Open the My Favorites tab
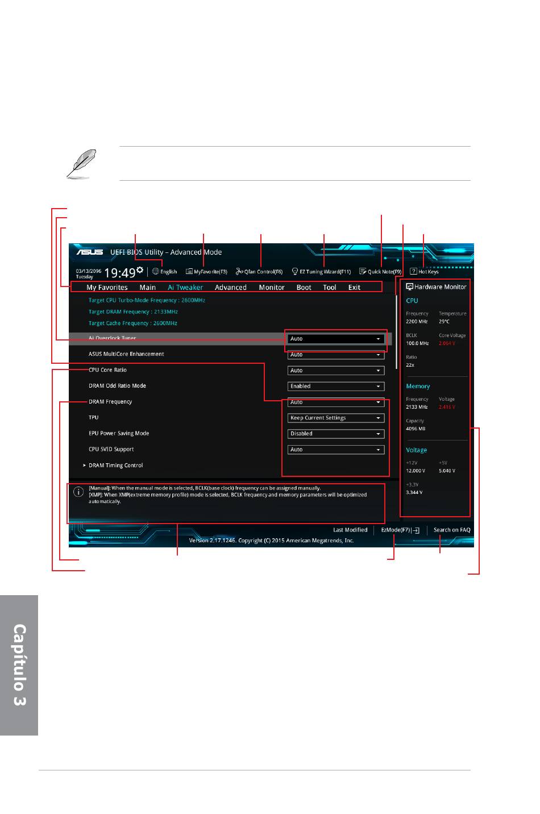 (107, 288)
